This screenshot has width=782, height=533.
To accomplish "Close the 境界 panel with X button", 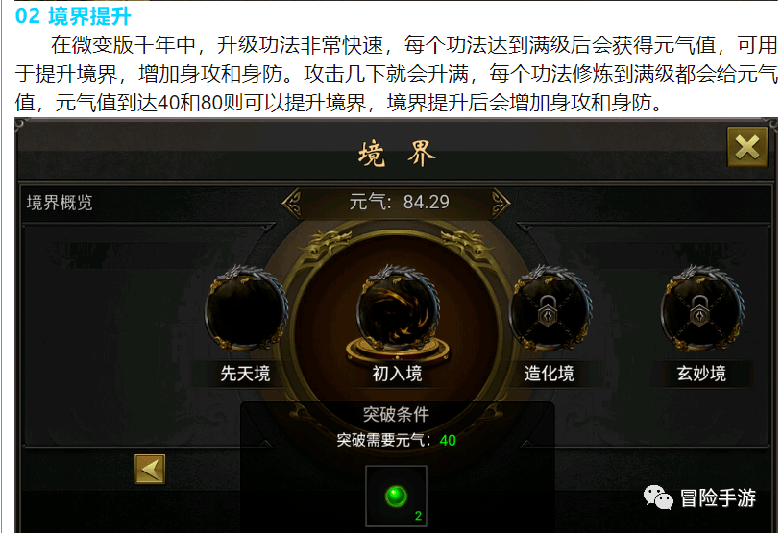I will tap(747, 147).
